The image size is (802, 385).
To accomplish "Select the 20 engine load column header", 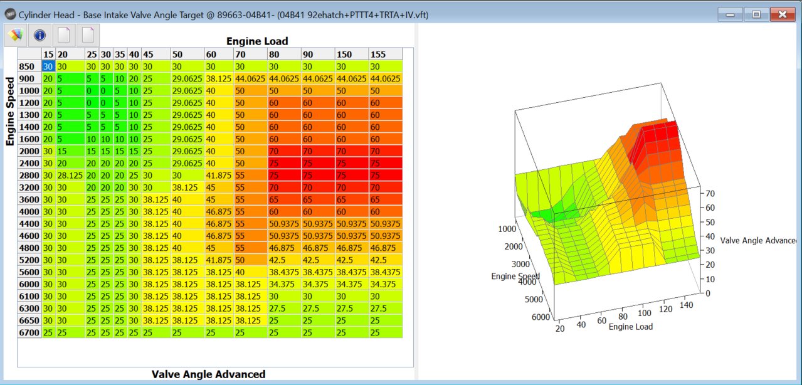I will point(70,55).
